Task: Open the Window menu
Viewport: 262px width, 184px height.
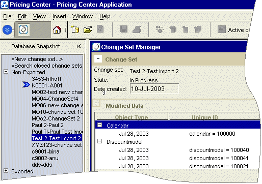Action: 83,16
